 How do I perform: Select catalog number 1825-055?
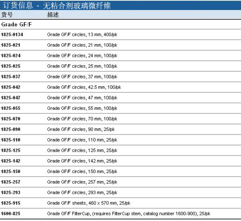pos(11,108)
